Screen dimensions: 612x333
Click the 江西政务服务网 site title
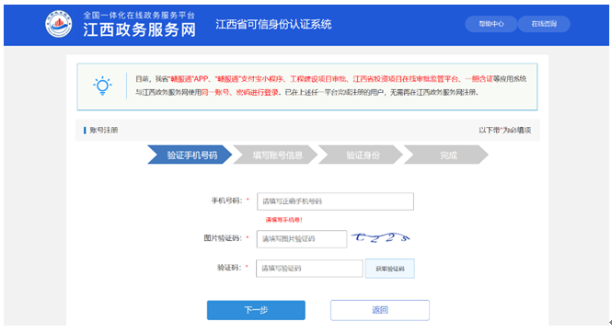coord(139,29)
